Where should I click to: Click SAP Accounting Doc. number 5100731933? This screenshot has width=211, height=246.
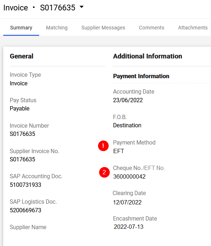tap(26, 185)
